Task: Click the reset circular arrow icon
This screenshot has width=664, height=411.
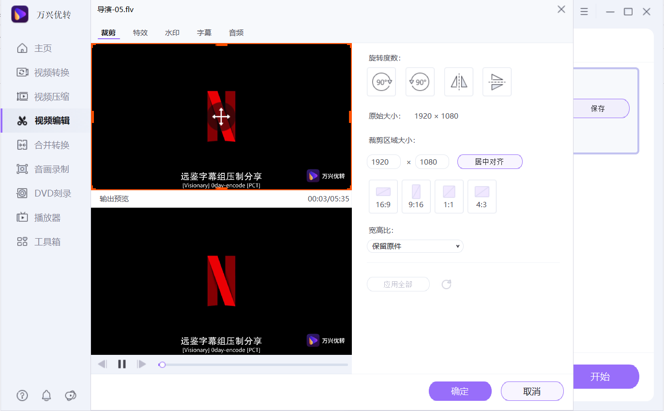Action: pos(446,284)
